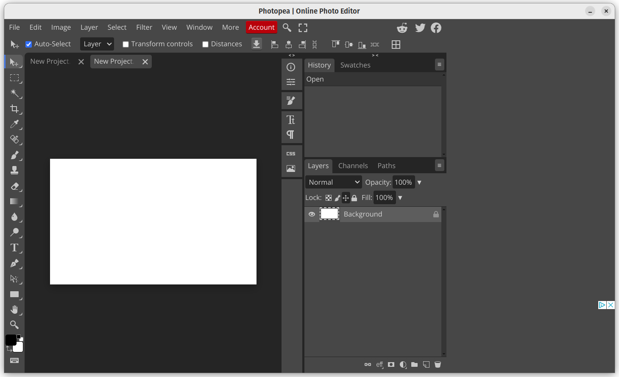Create a new folder group icon

pos(415,365)
